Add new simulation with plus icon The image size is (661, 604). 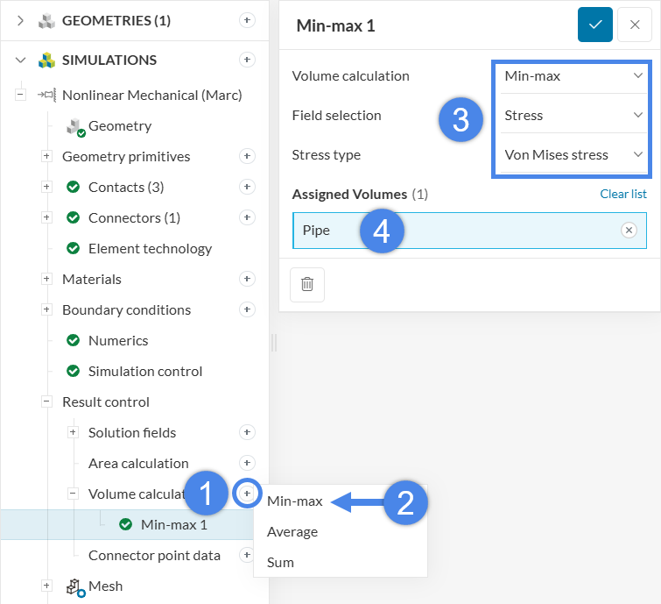tap(247, 60)
